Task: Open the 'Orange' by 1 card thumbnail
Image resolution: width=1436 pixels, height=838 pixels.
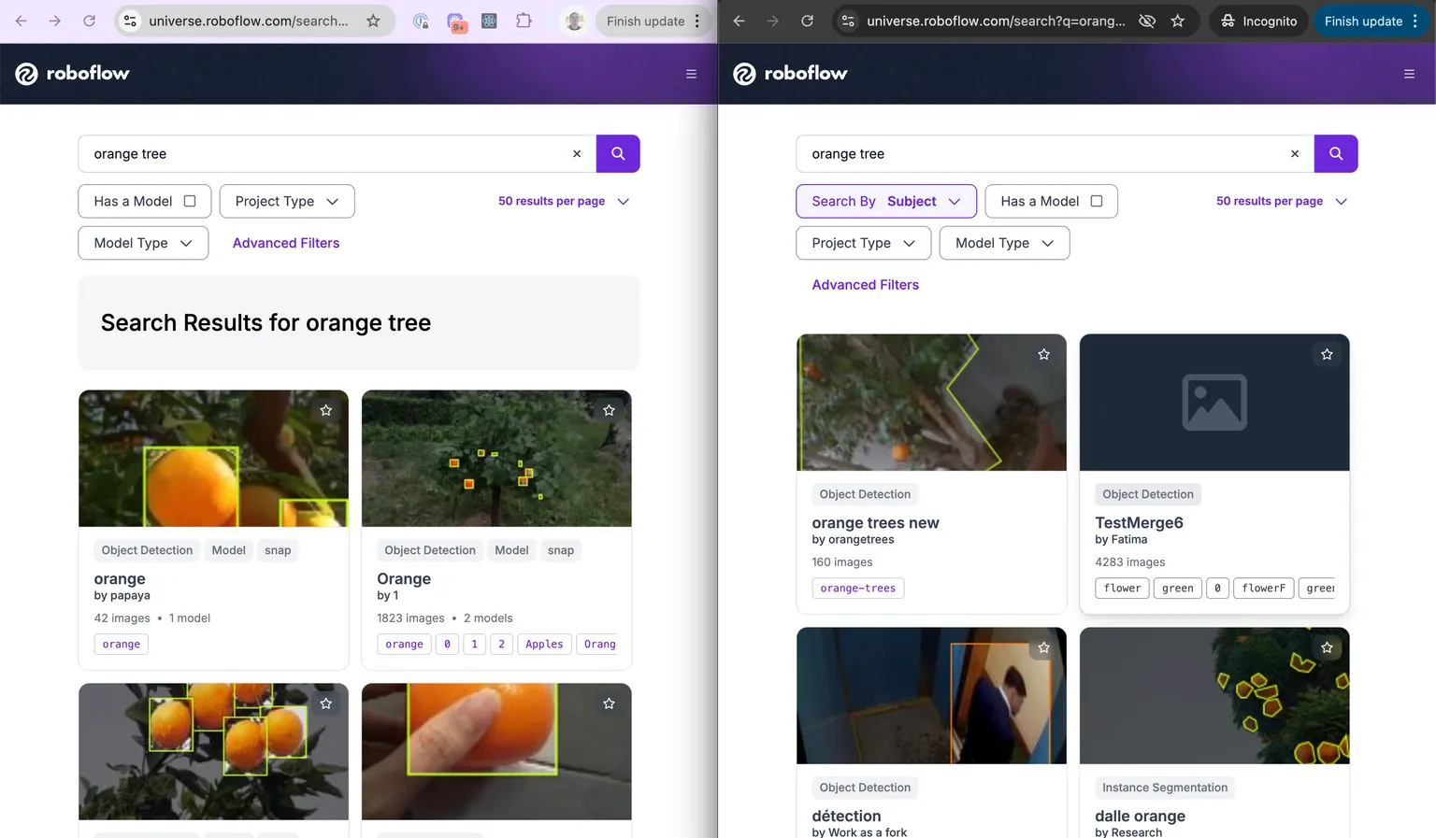Action: click(496, 459)
